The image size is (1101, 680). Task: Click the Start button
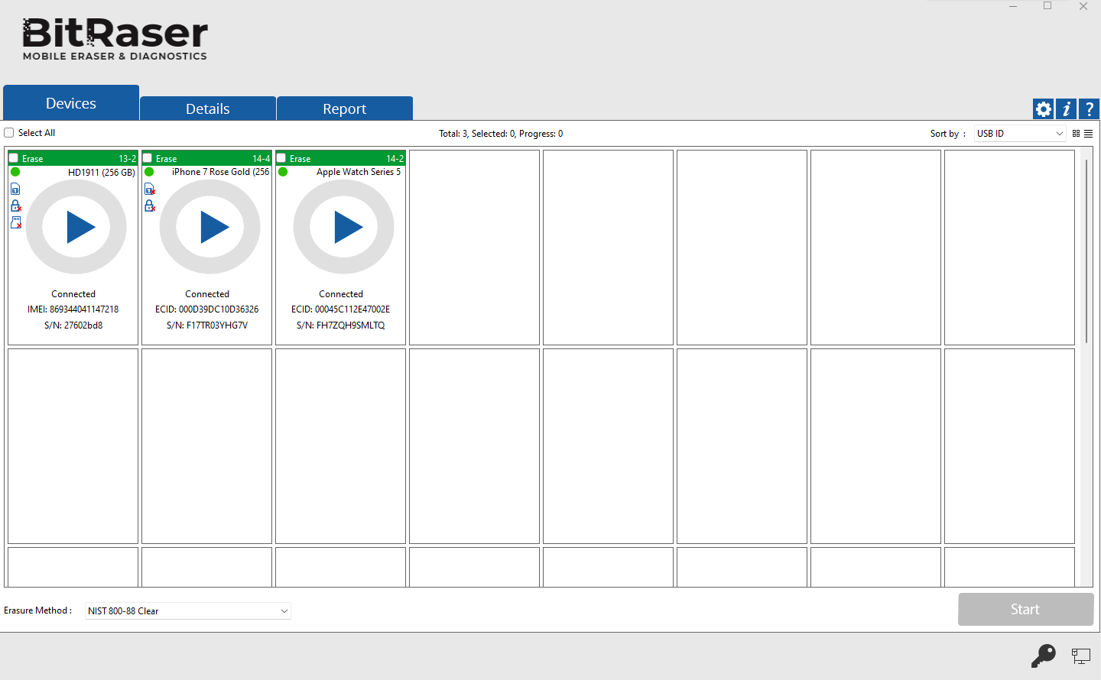tap(1025, 610)
